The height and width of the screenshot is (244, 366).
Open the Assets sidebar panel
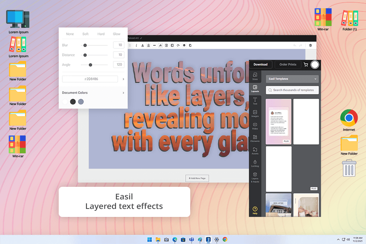[x=255, y=151]
